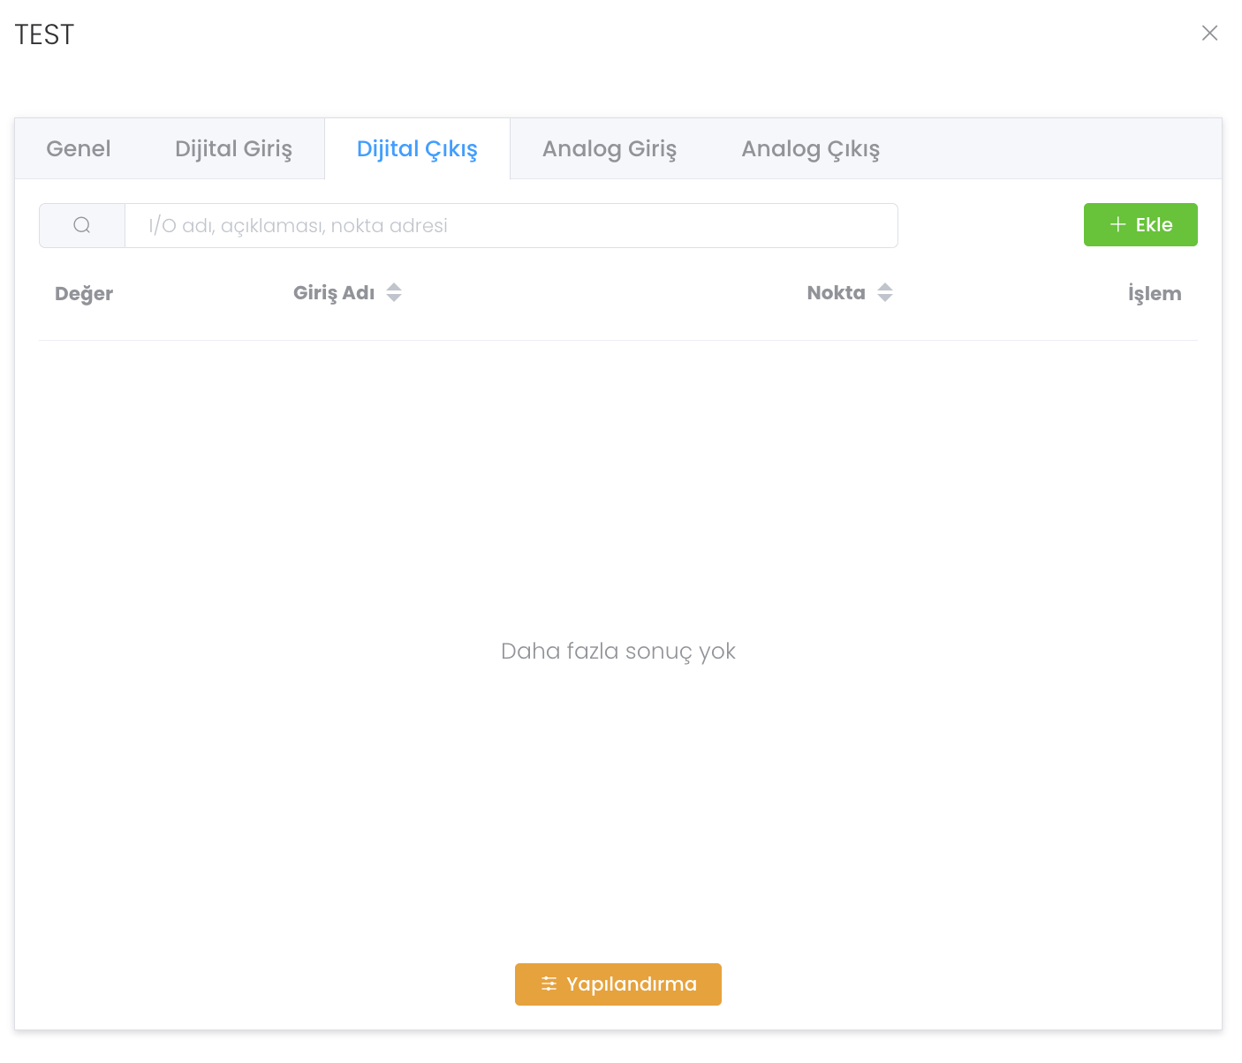Sort Nokta ascending with up arrow

885,287
